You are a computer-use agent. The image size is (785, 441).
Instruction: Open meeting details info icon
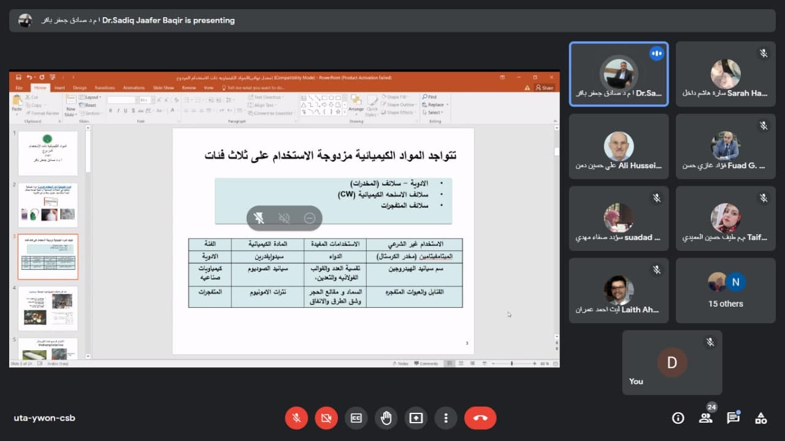coord(678,418)
